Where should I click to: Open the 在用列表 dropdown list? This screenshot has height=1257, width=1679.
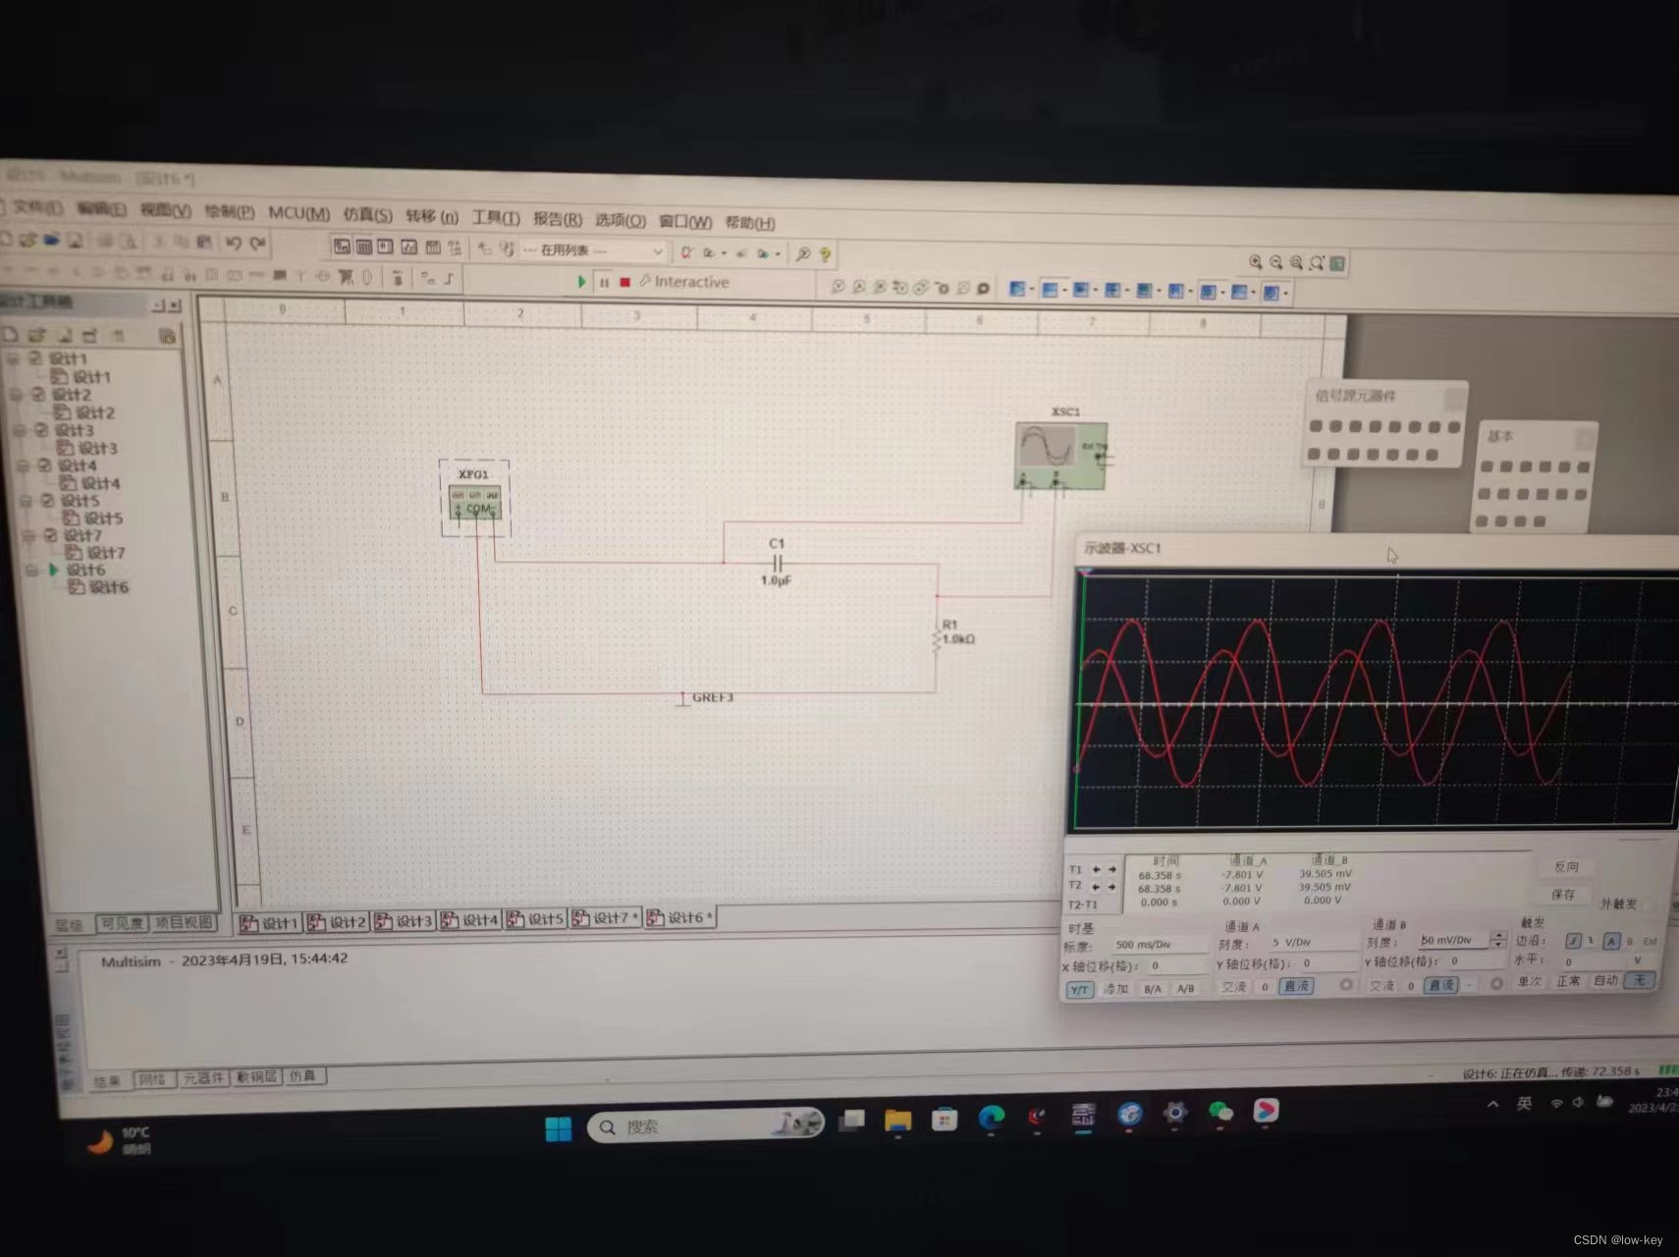click(658, 251)
